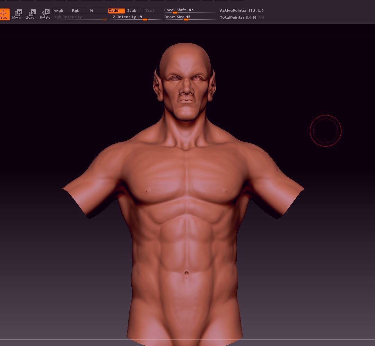
Task: Activate the Scale tool
Action: pos(30,14)
